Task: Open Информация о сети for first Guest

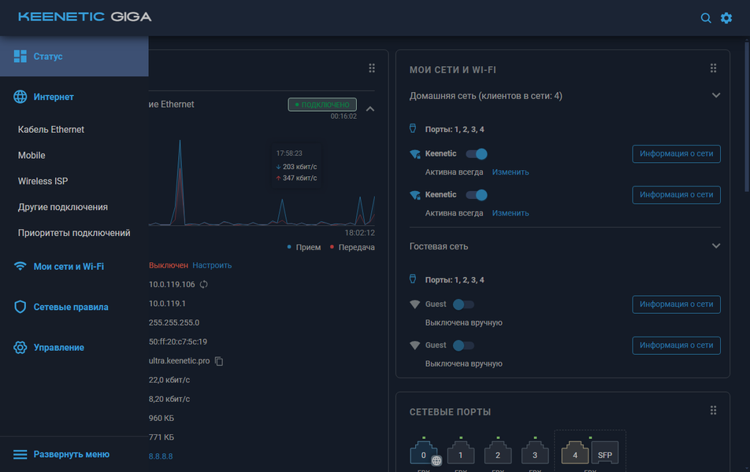Action: (x=676, y=304)
